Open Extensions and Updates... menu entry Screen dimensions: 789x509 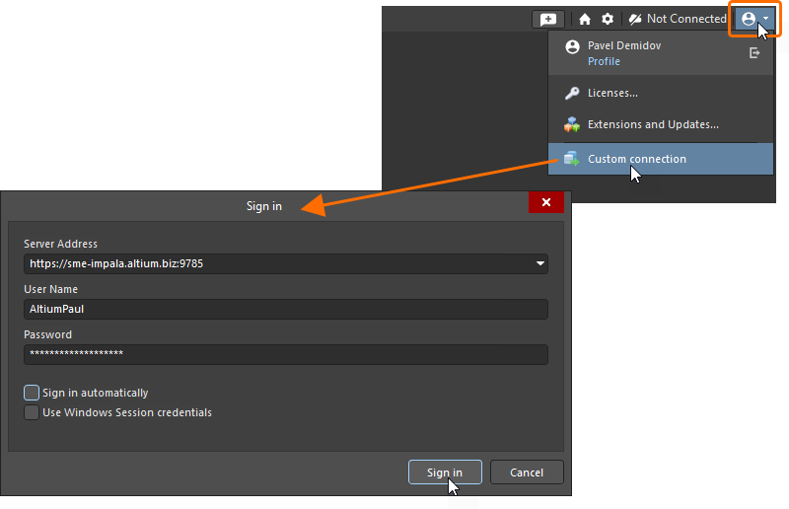660,124
